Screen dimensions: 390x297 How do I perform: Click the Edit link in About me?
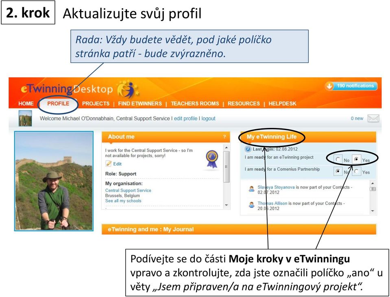118,164
